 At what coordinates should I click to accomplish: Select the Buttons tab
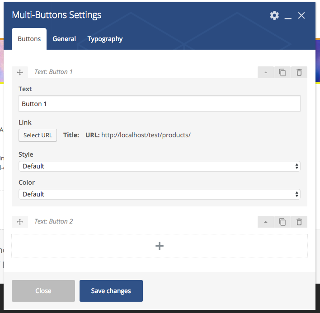(29, 39)
